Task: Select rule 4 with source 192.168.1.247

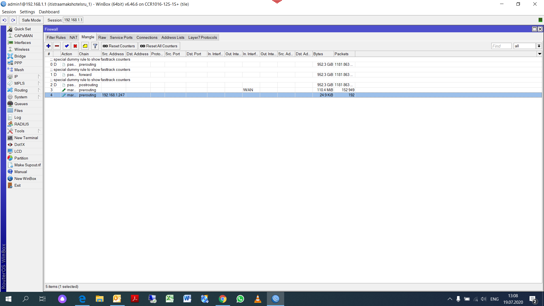Action: coord(293,95)
